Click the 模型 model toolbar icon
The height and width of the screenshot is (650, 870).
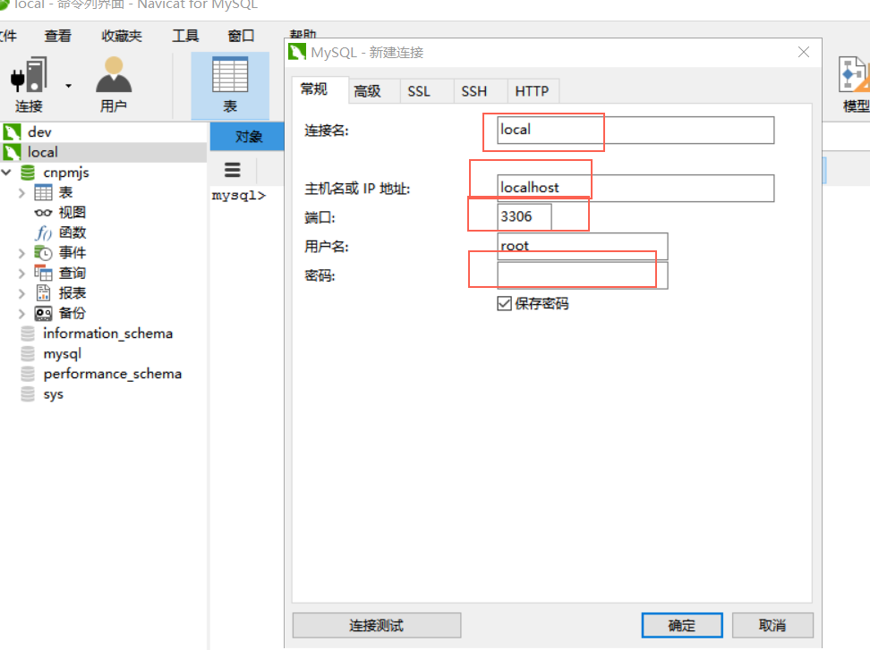[x=855, y=84]
